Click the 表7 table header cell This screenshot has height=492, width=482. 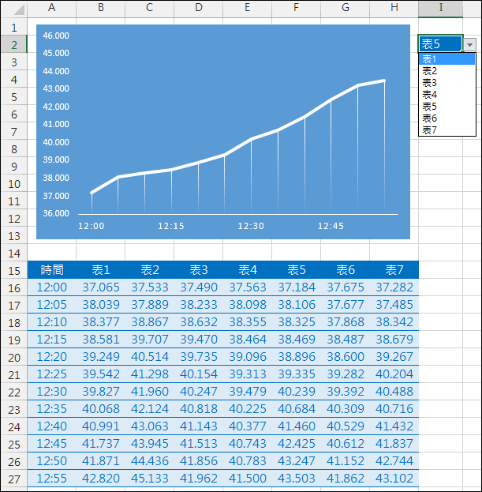click(394, 270)
